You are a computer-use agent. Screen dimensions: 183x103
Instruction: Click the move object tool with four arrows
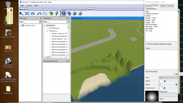[27, 14]
